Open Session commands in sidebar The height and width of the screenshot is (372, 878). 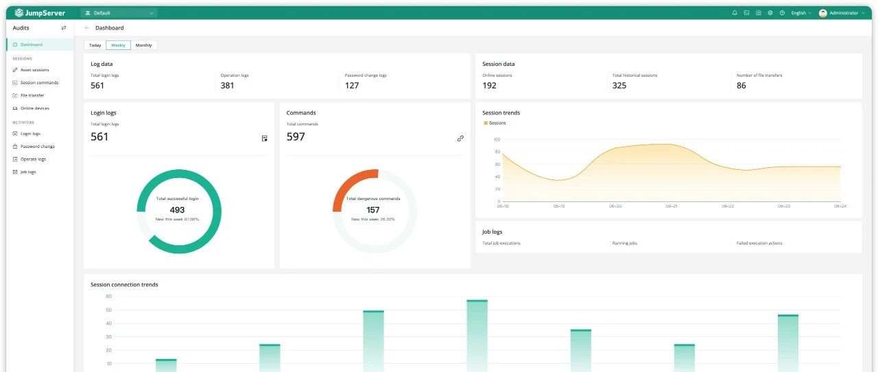click(39, 83)
